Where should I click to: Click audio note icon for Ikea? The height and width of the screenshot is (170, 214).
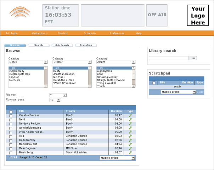[x=130, y=136]
